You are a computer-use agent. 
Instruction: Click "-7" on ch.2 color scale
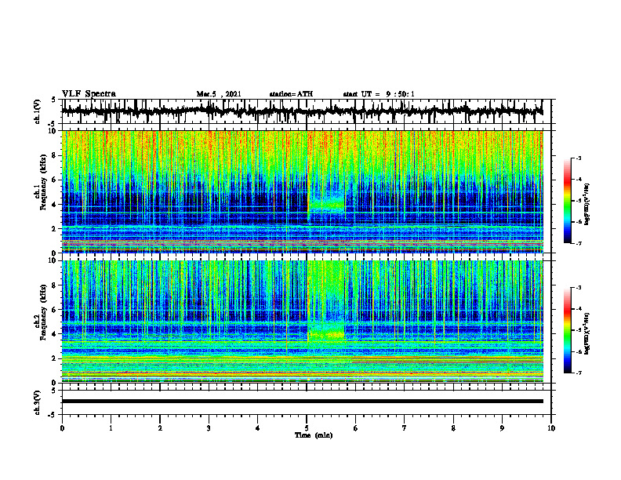(578, 373)
